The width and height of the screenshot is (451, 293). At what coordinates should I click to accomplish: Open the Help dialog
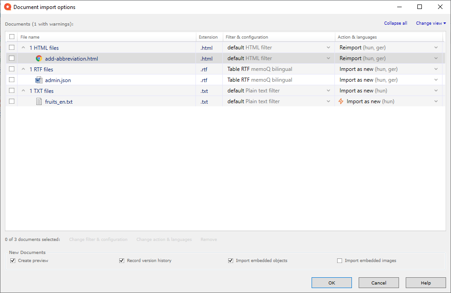pyautogui.click(x=425, y=283)
